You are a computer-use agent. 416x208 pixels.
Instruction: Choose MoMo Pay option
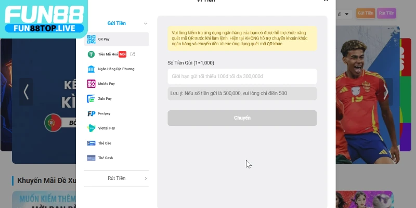[116, 84]
